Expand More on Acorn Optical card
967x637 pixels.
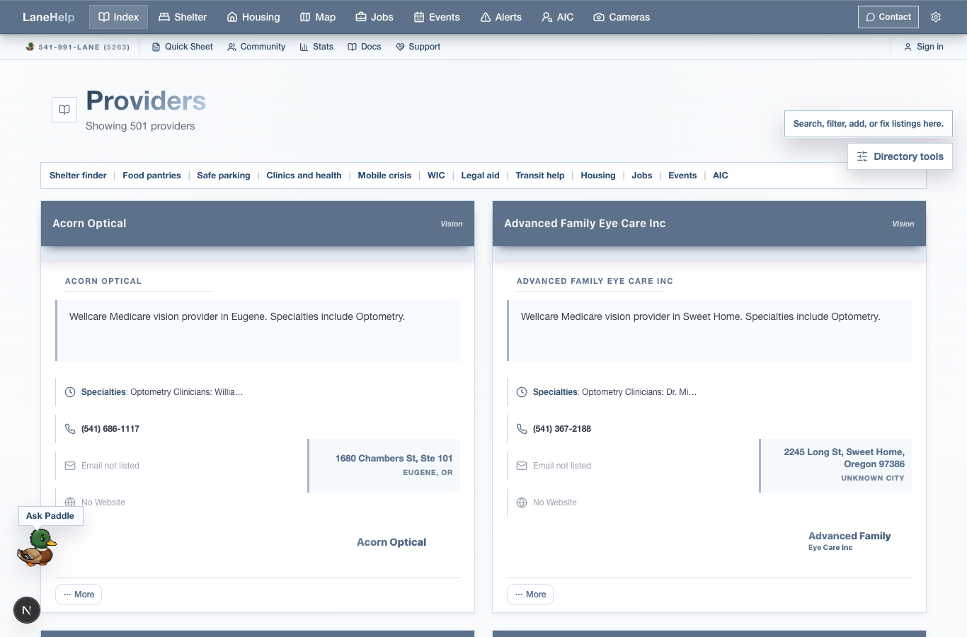pyautogui.click(x=79, y=595)
